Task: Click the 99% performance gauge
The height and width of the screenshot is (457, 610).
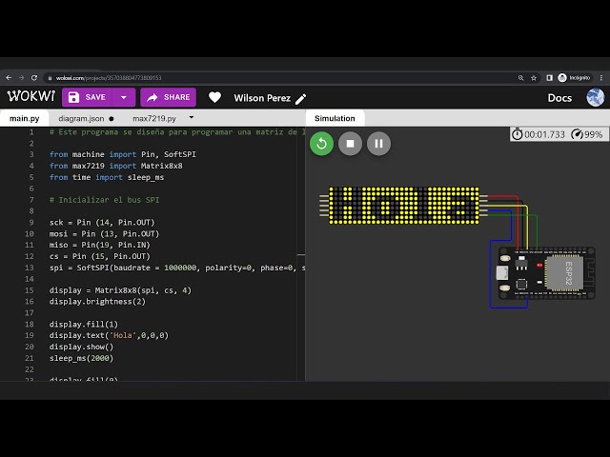Action: tap(587, 134)
